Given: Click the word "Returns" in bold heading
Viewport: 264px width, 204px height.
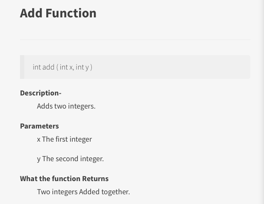Looking at the screenshot, I should click(95, 179).
